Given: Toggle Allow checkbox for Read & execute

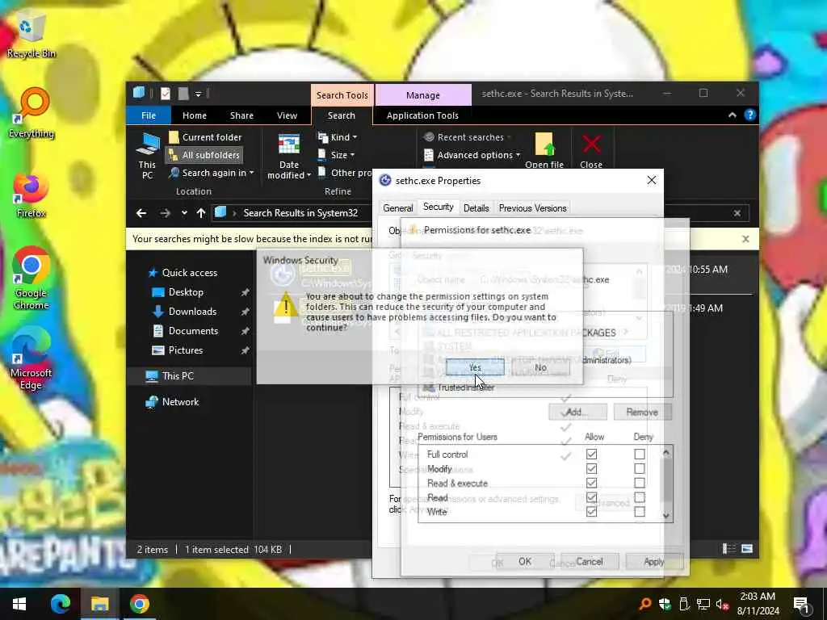Looking at the screenshot, I should tap(591, 483).
